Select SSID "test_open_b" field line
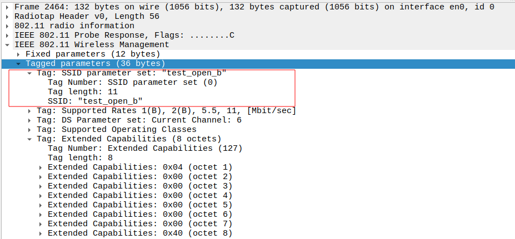This screenshot has height=239, width=515. (95, 101)
